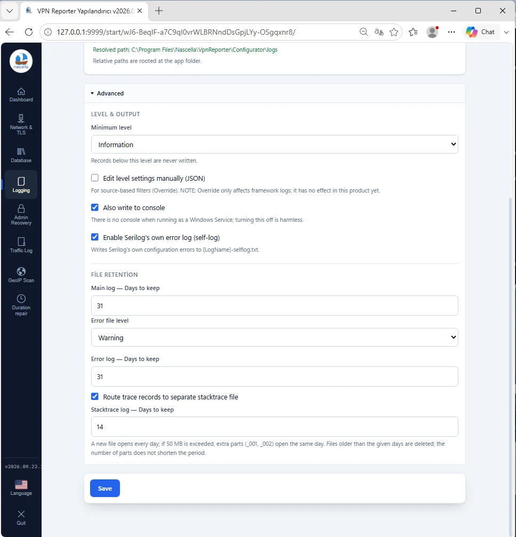Click the Resolved path text

click(185, 50)
